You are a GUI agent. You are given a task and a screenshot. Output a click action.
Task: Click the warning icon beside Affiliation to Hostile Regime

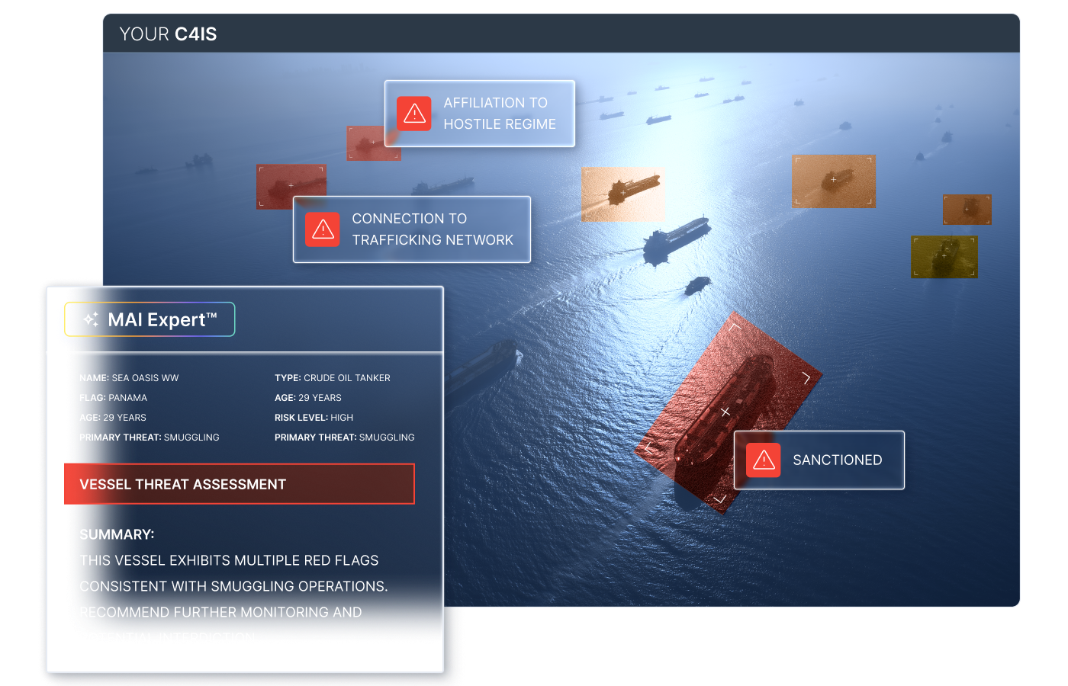pyautogui.click(x=414, y=114)
